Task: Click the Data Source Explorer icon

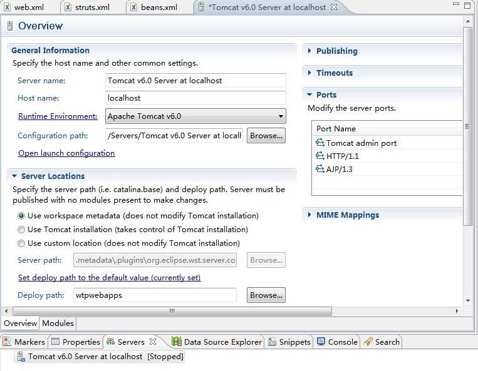Action: coord(177,342)
